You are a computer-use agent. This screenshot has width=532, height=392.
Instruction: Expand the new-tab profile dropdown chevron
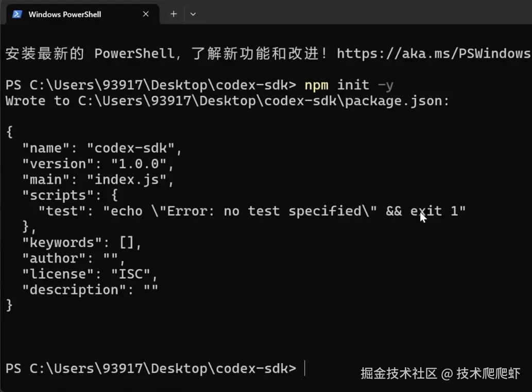pyautogui.click(x=193, y=14)
